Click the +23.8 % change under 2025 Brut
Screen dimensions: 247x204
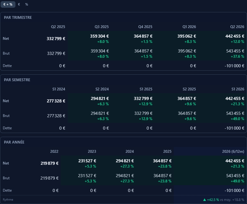coord(165,181)
